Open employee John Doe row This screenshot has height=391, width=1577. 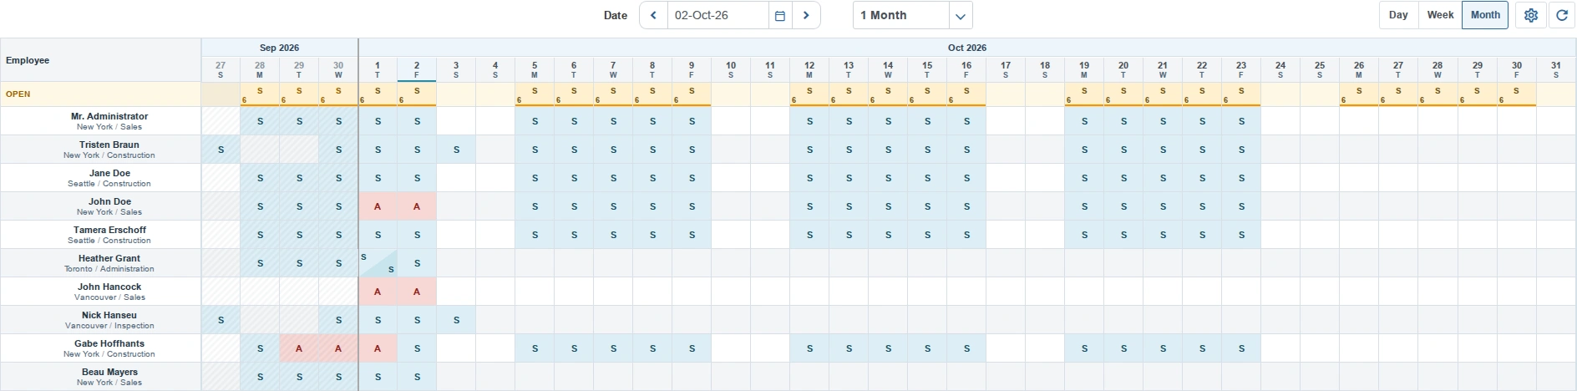100,206
